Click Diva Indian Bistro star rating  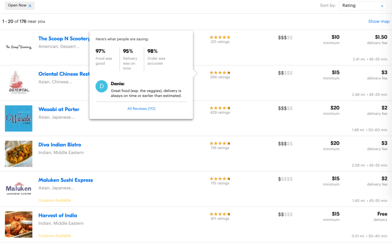[220, 144]
